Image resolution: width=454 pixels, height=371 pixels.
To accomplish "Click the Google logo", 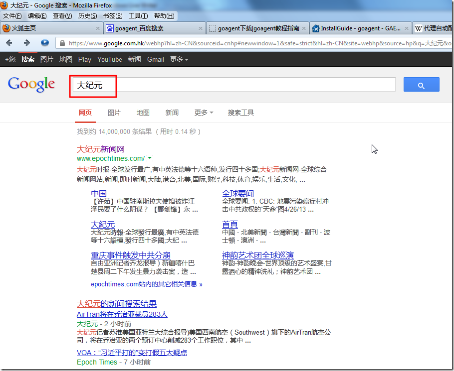I will 31,84.
